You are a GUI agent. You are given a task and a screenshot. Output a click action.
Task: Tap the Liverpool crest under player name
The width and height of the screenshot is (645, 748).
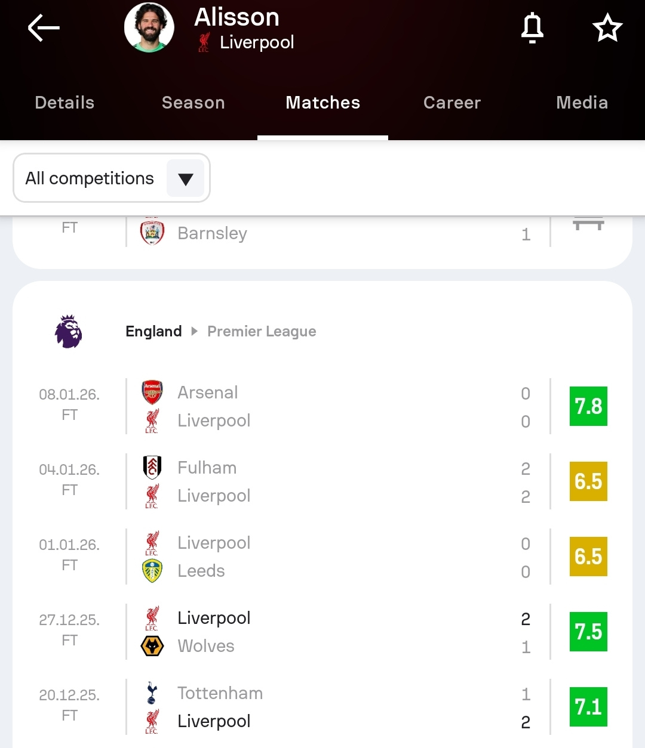tap(204, 42)
